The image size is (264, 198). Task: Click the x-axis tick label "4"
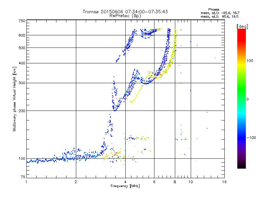[x=125, y=182]
